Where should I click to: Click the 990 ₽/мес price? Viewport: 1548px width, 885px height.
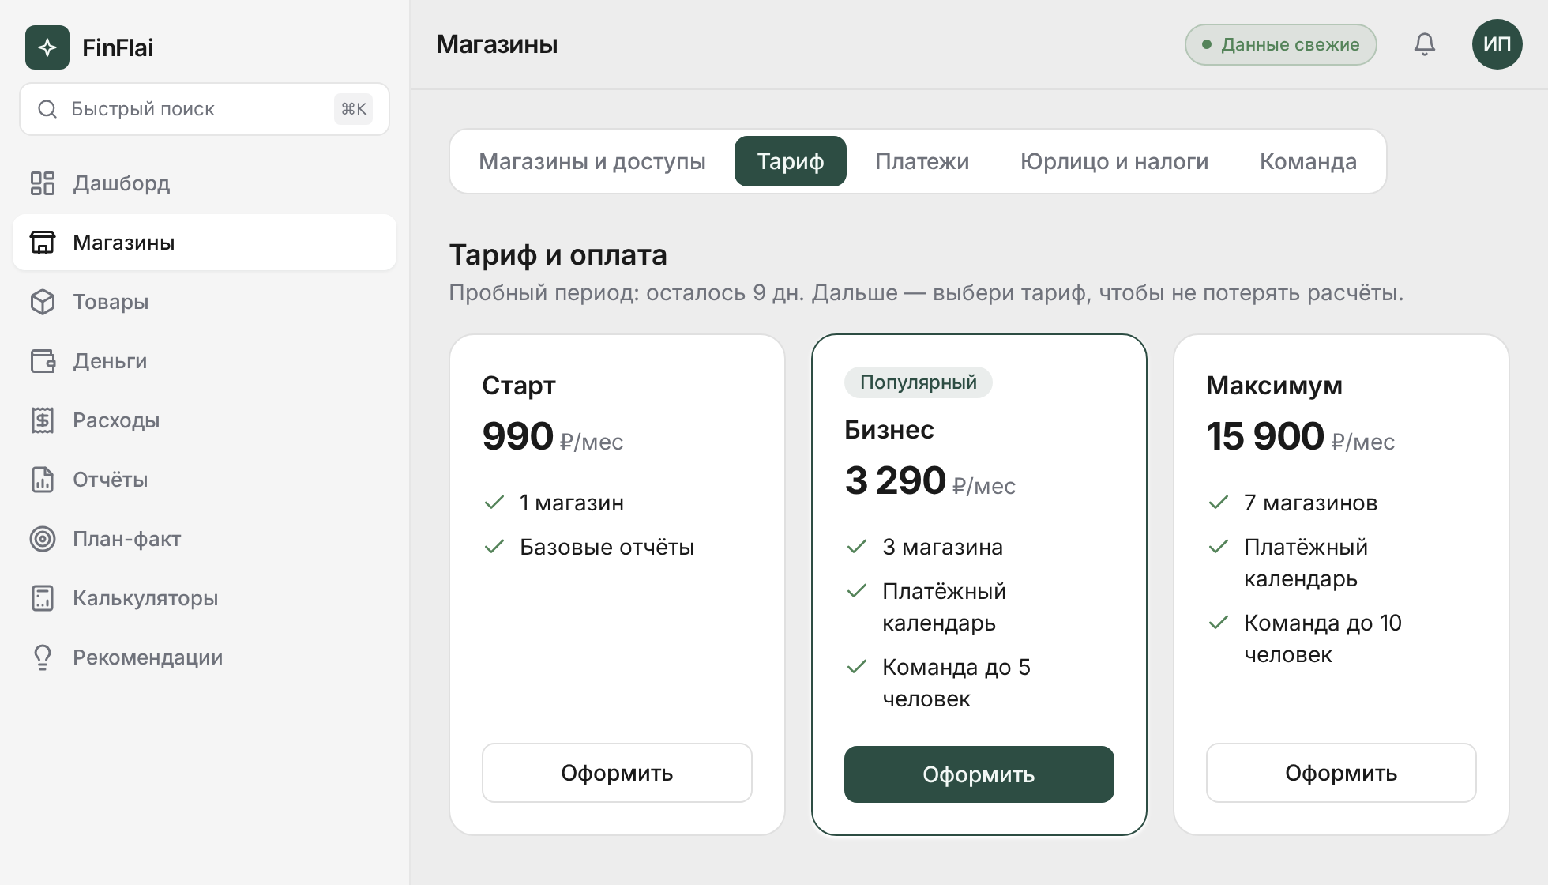click(552, 436)
